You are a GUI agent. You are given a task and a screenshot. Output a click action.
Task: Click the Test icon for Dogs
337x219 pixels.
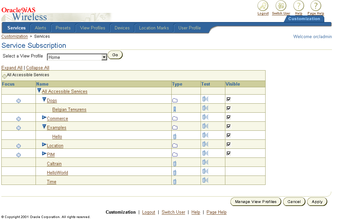[205, 99]
